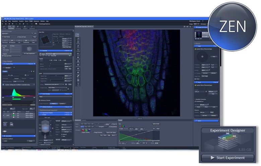Click the Reset Scan Area button

[x=67, y=47]
